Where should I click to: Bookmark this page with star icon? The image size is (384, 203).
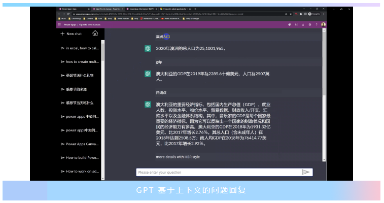coord(291,14)
